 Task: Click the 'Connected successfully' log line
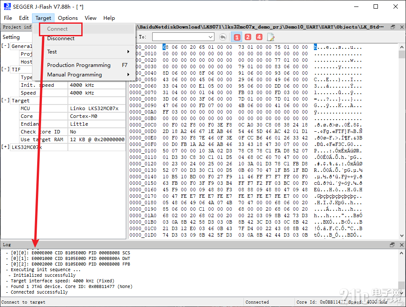click(x=39, y=292)
